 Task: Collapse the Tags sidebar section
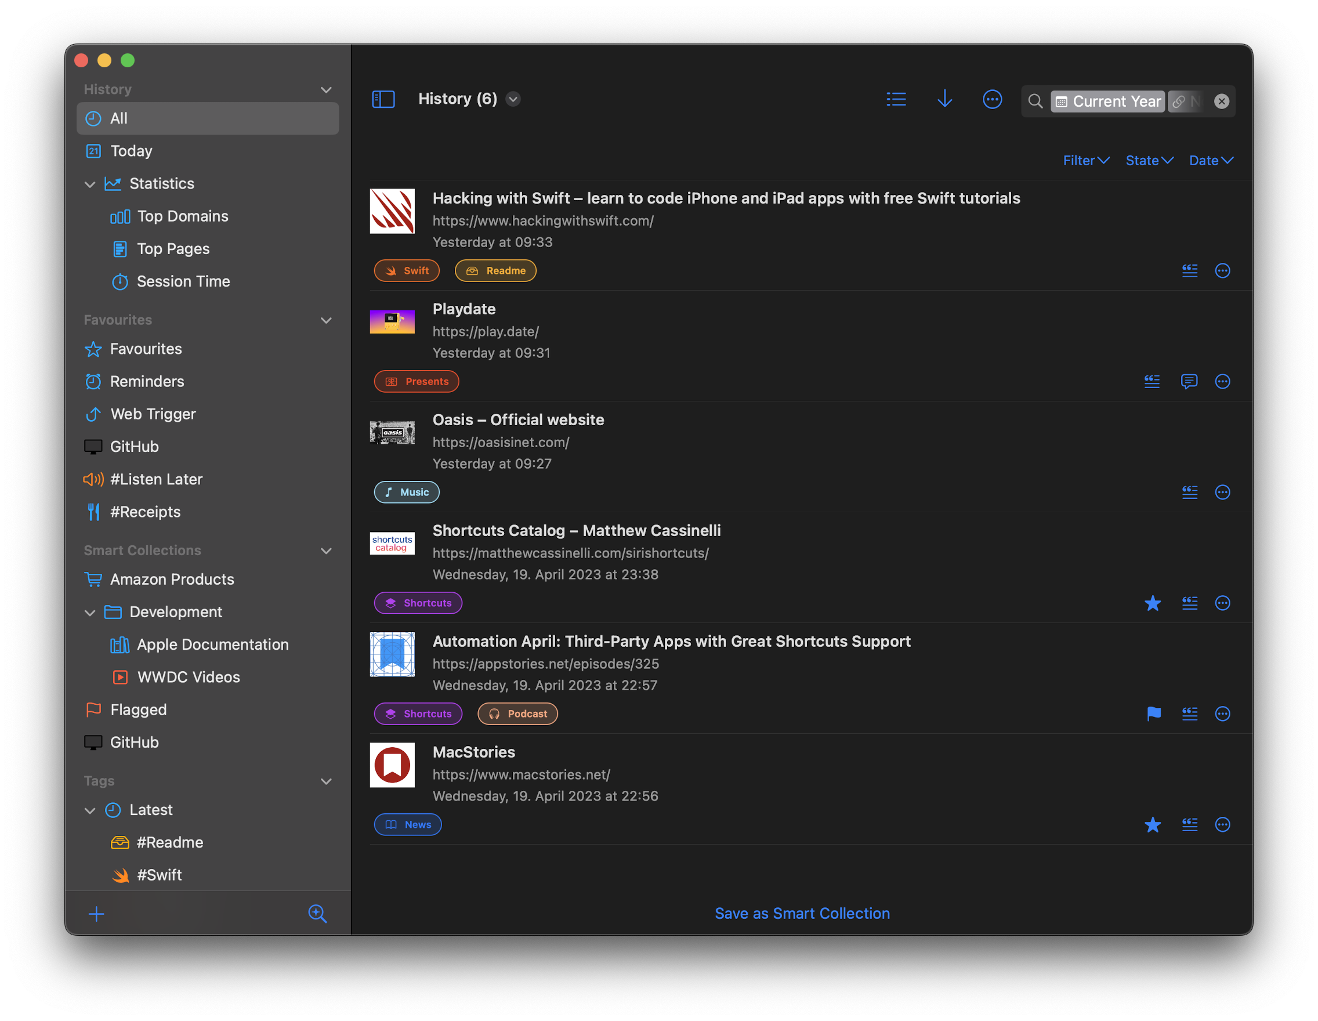[x=326, y=781]
